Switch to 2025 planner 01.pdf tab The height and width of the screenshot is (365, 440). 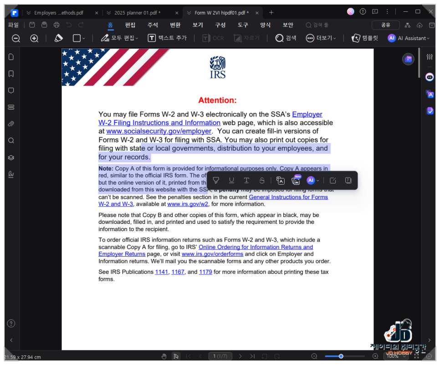138,13
